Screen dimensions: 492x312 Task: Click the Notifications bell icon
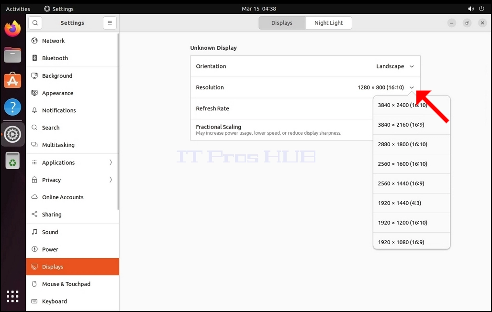tap(34, 110)
